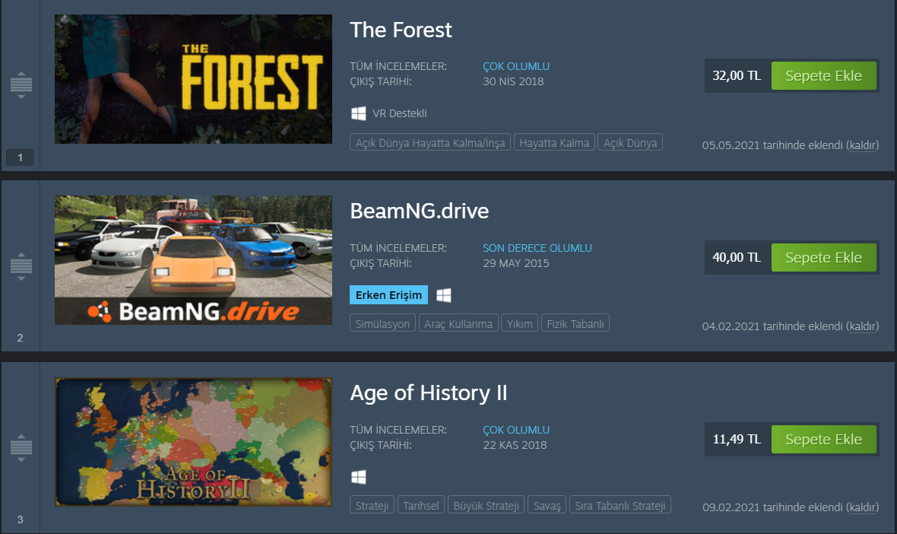Click the Windows icon under Age of History II

pyautogui.click(x=359, y=477)
